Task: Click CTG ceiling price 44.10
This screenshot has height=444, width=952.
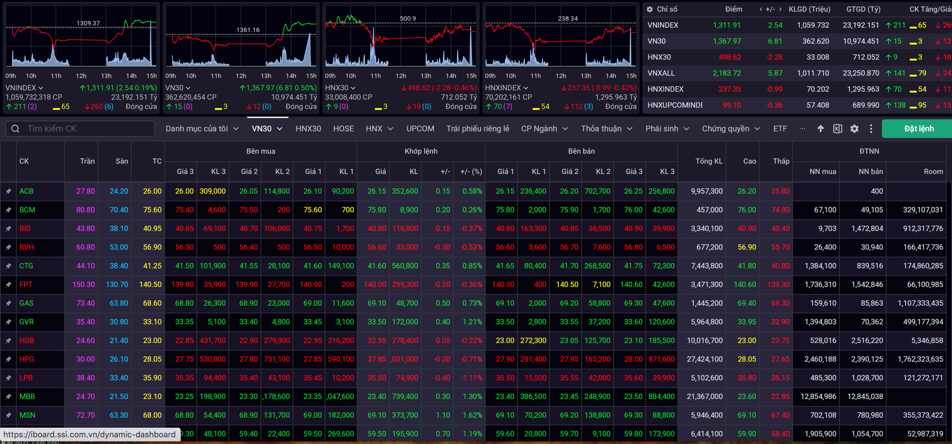Action: [85, 266]
